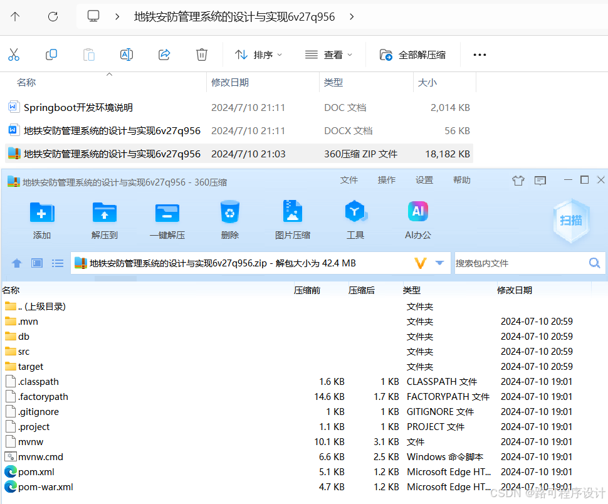Click the 帮助 (Help) link in 360压缩
This screenshot has width=608, height=504.
click(462, 180)
